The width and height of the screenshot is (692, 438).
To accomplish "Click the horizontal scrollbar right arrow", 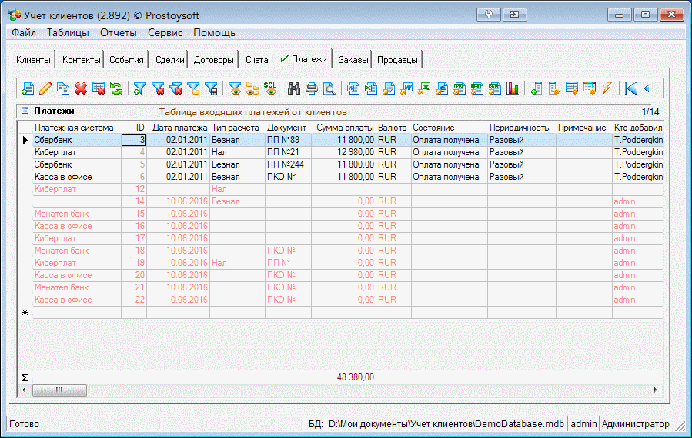I will point(657,390).
